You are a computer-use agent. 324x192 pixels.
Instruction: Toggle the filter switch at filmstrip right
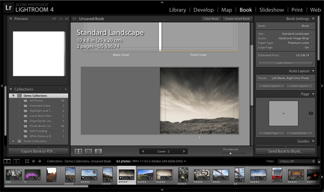(319, 161)
